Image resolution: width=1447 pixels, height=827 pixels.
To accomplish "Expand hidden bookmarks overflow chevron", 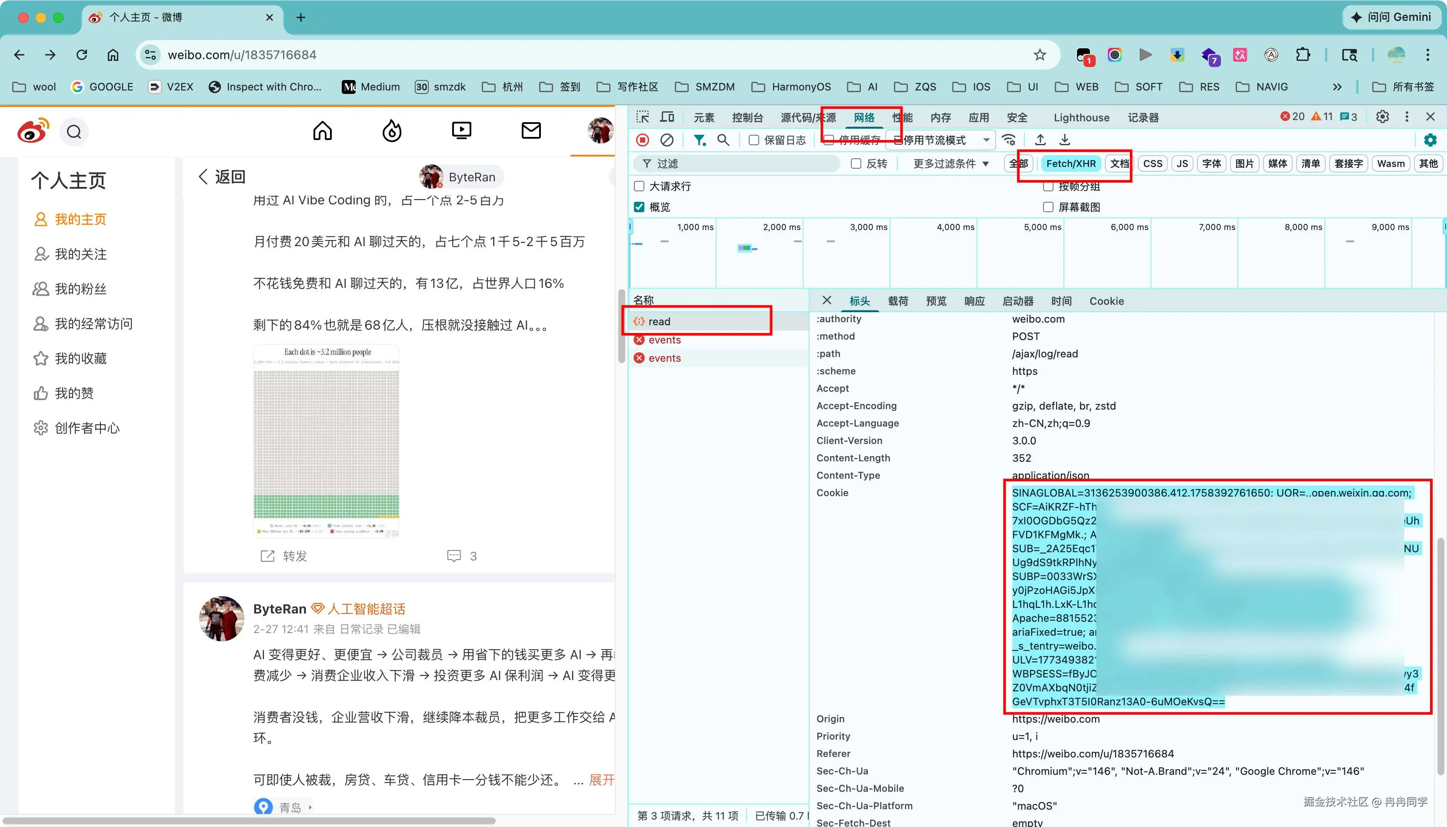I will 1337,87.
